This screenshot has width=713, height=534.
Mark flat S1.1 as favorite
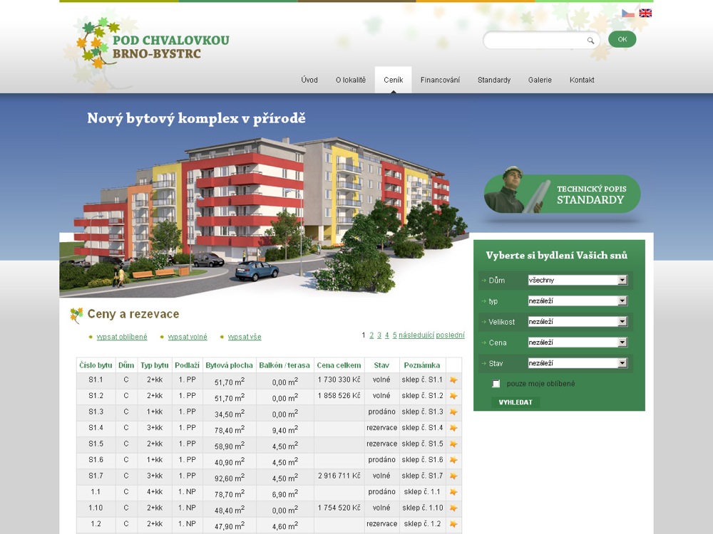tap(453, 380)
